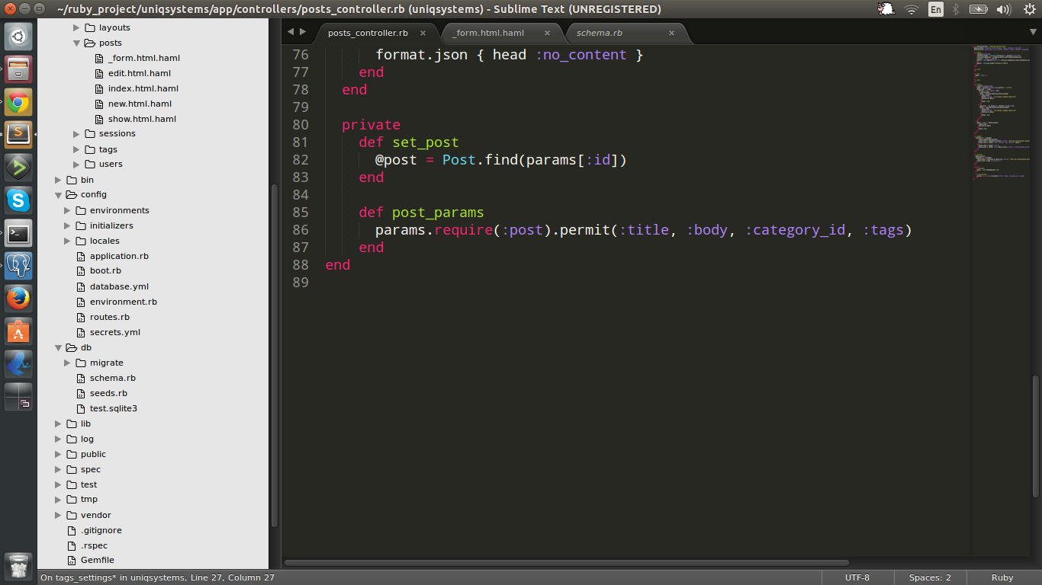The image size is (1042, 585).
Task: Open application.rb in the config folder
Action: [119, 256]
